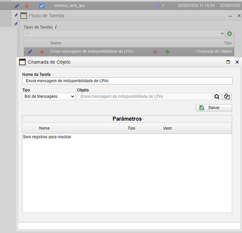This screenshot has height=233, width=242.
Task: Edit the Envia mensagem de indisponibilidade task
Action: tap(30, 52)
